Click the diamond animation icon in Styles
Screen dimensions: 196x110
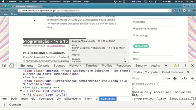[175, 79]
